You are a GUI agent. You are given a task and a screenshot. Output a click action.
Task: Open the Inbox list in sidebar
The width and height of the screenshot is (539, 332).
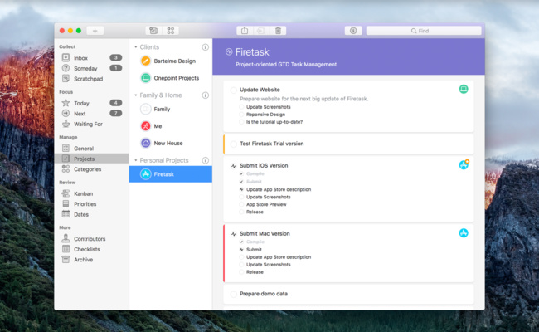click(x=80, y=58)
